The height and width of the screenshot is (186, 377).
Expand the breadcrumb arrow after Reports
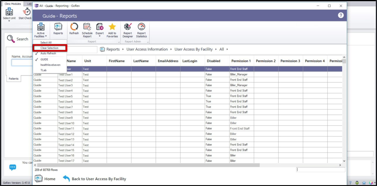click(123, 50)
